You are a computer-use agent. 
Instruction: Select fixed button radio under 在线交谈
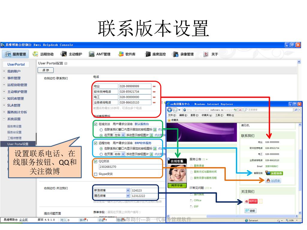click(x=101, y=130)
